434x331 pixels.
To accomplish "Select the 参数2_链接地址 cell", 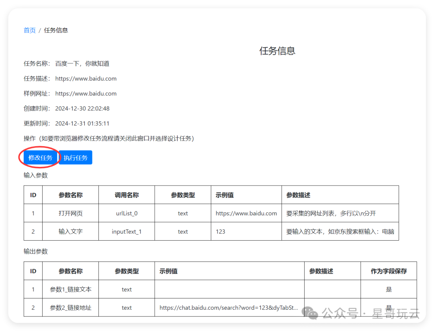I will coord(70,308).
